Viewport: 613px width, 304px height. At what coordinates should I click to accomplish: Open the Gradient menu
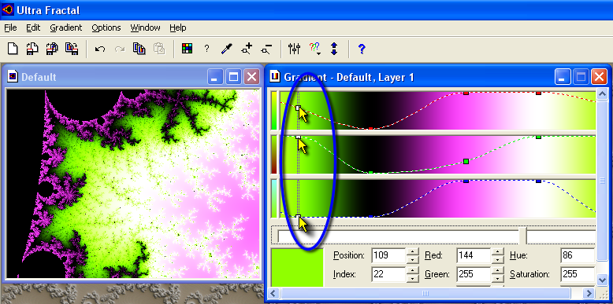coord(66,27)
